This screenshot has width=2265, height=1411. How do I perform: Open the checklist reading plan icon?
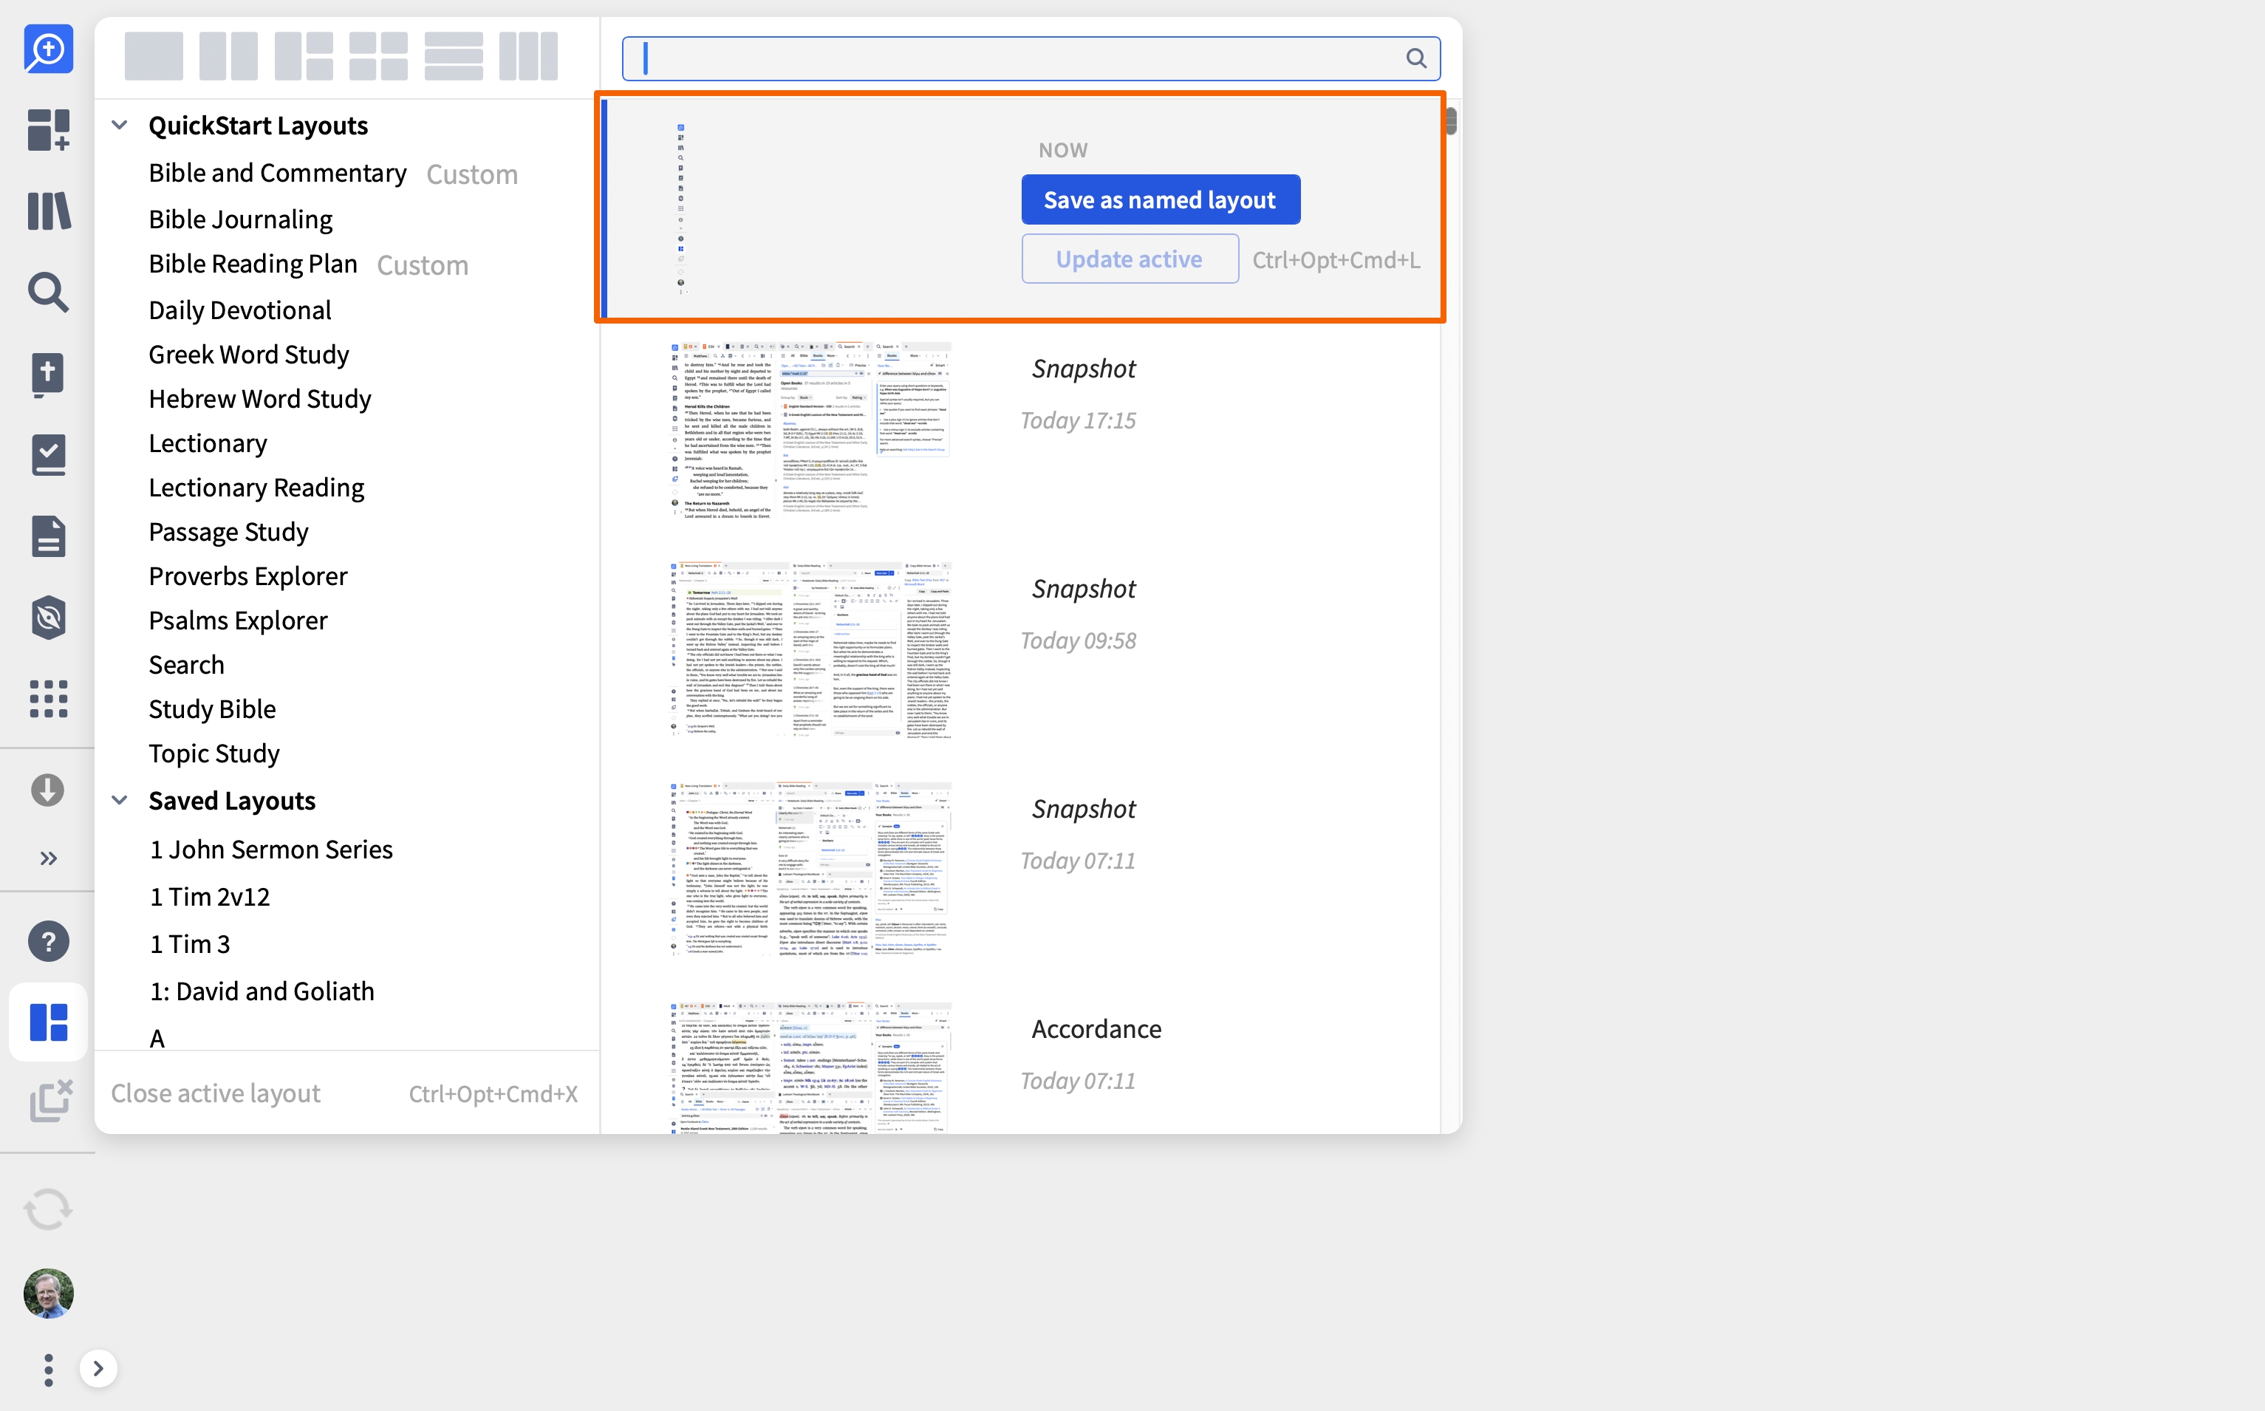(x=49, y=454)
